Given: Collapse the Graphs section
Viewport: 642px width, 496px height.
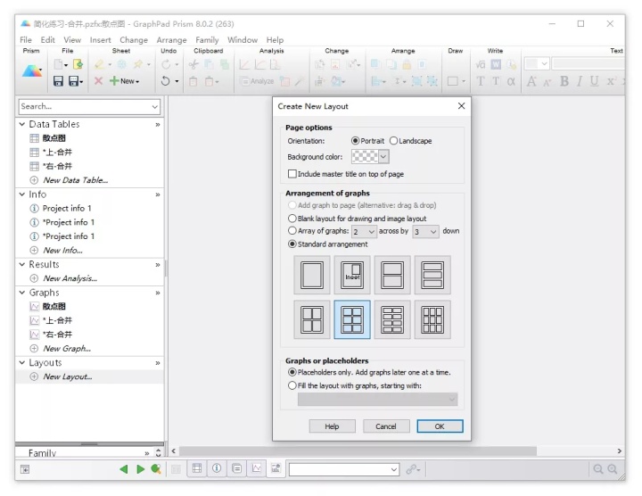Looking at the screenshot, I should click(x=22, y=293).
